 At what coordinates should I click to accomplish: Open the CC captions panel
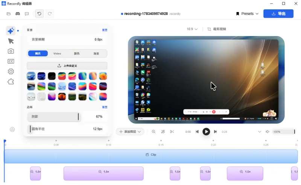tap(11, 61)
